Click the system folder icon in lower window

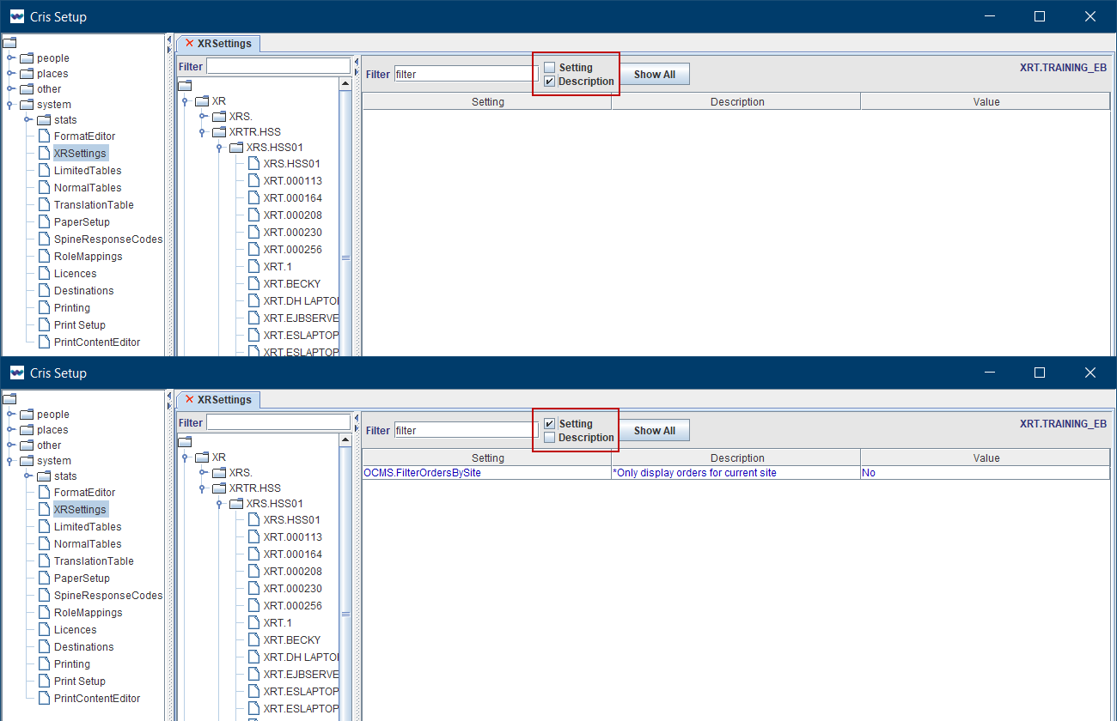[27, 461]
